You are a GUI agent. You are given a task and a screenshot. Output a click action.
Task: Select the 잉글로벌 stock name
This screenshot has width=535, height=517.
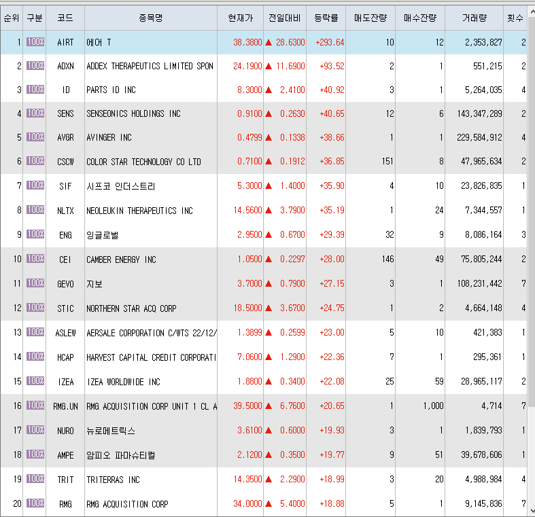pyautogui.click(x=103, y=235)
